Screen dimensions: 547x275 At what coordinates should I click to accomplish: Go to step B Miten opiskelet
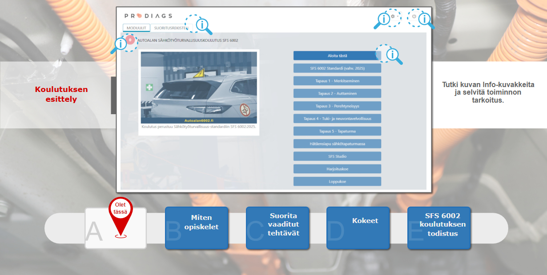197,228
